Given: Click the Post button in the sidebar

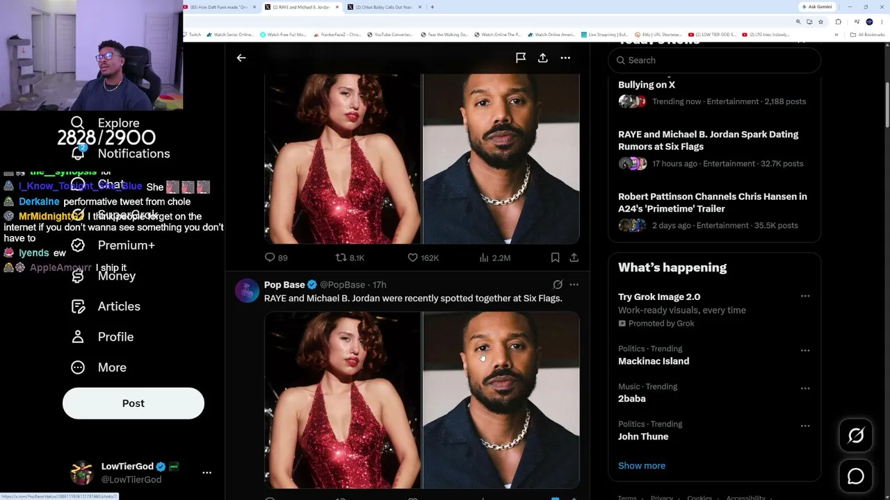Looking at the screenshot, I should (x=133, y=403).
